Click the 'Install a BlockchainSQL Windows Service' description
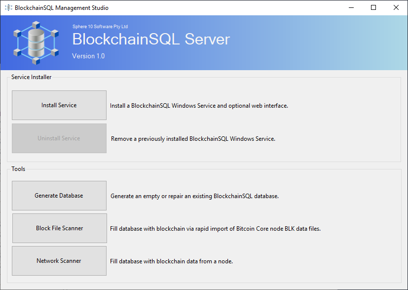This screenshot has height=290, width=408. pyautogui.click(x=199, y=106)
